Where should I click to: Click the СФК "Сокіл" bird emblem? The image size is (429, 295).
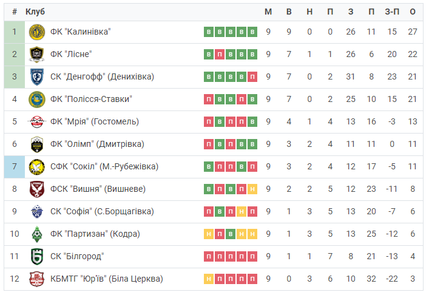[37, 167]
